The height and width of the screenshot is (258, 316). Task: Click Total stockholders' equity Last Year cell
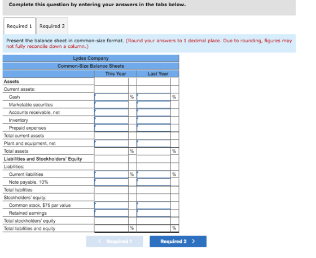153,221
